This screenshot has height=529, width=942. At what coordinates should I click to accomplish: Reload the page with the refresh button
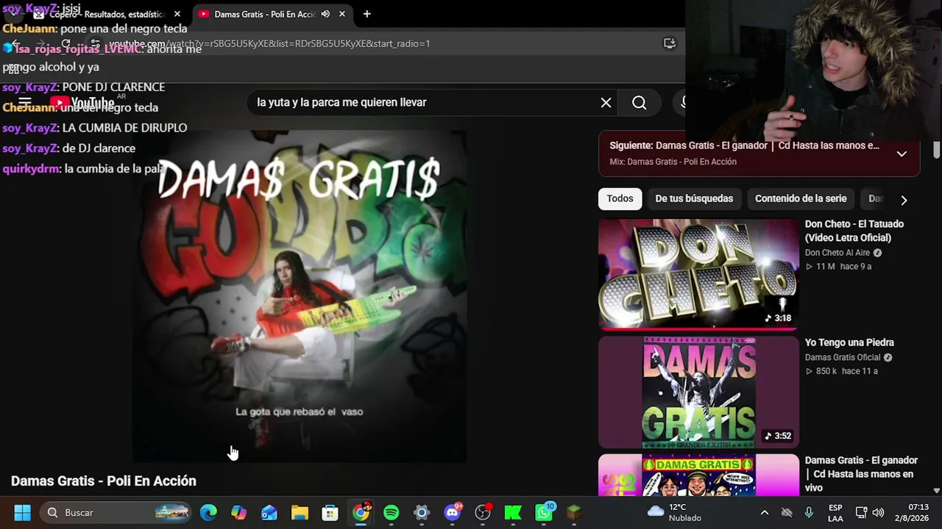click(x=65, y=43)
